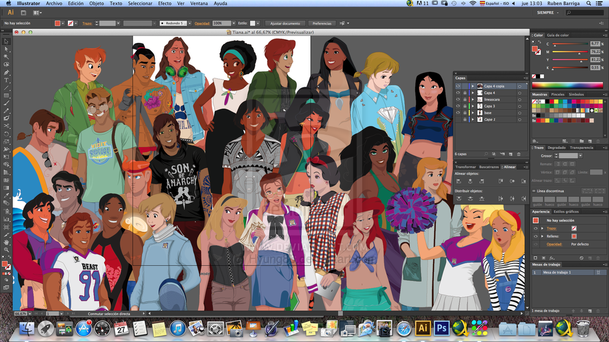609x342 pixels.
Task: Click the vertical distribute top icon
Action: pyautogui.click(x=459, y=198)
